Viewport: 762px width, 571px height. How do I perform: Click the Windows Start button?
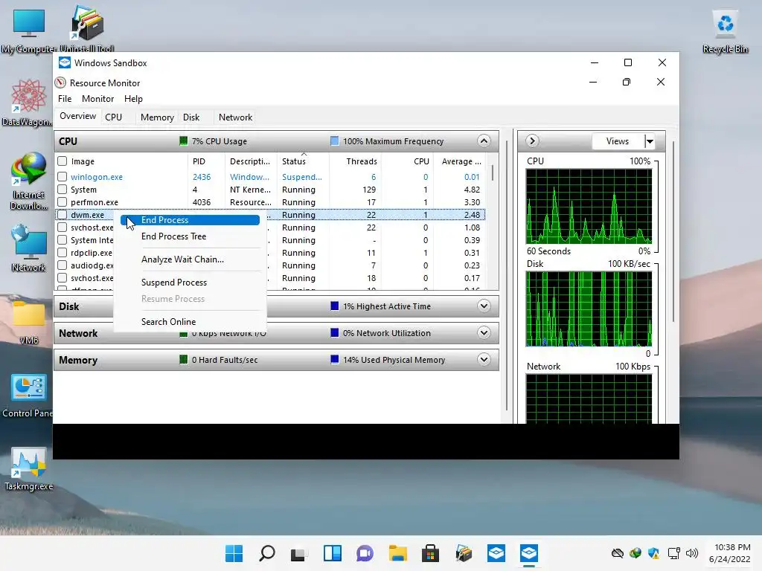coord(234,553)
